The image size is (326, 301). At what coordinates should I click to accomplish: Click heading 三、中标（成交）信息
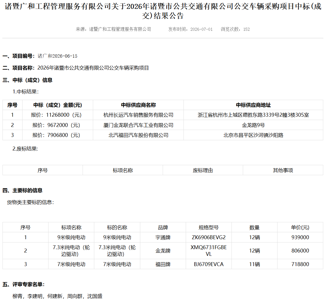[27, 80]
